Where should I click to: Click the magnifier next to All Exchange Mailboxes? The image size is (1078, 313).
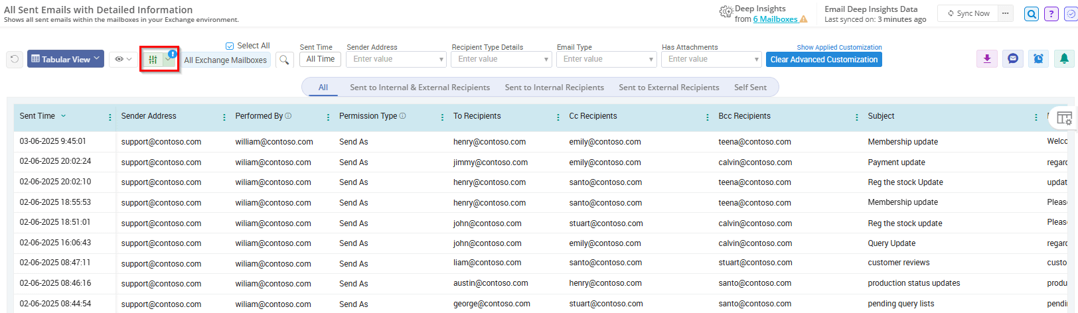pos(284,60)
